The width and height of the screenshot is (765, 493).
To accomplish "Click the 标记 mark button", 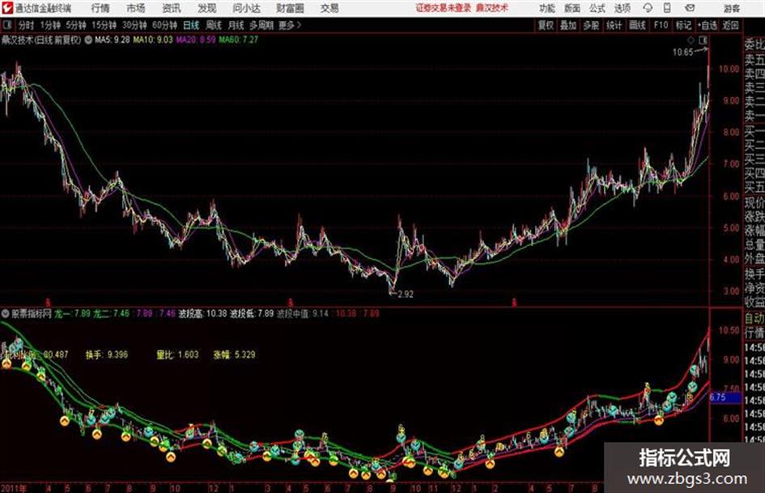I will point(683,25).
